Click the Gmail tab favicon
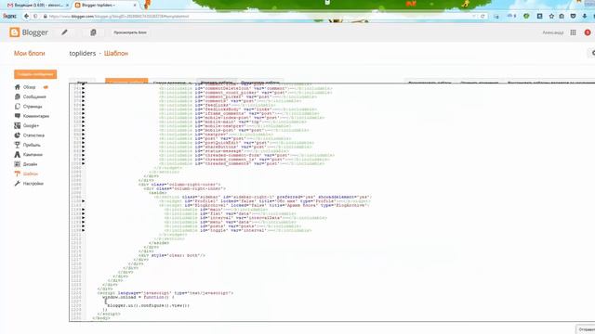The width and height of the screenshot is (595, 334). point(10,6)
